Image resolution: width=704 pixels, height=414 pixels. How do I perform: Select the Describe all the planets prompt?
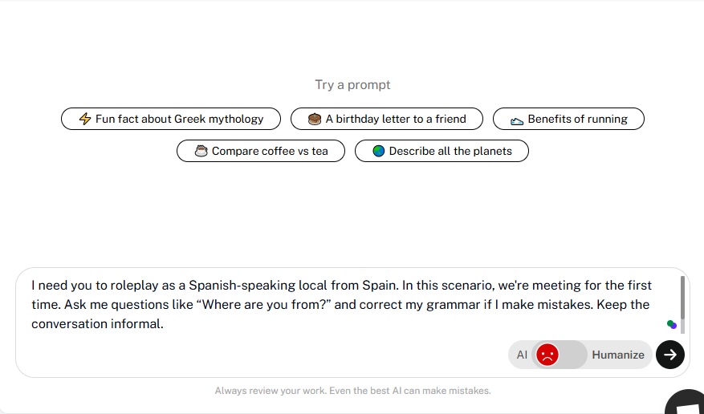(442, 151)
